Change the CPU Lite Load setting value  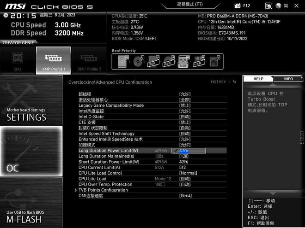click(185, 179)
